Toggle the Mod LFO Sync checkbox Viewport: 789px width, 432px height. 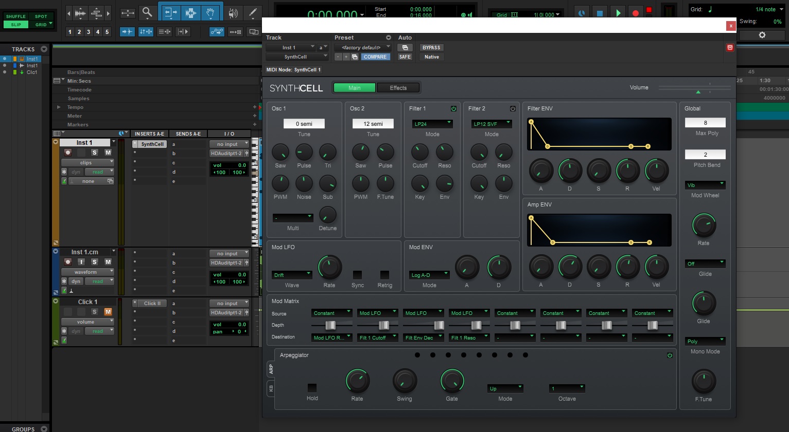(357, 275)
